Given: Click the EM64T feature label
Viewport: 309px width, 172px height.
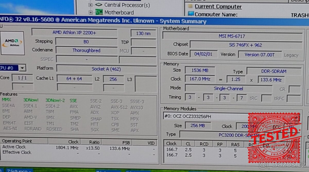Looking at the screenshot, I should (x=10, y=123).
